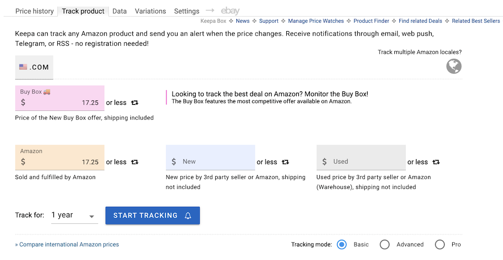The height and width of the screenshot is (260, 503).
Task: Open the Manage Price Watches link
Action: (x=316, y=21)
